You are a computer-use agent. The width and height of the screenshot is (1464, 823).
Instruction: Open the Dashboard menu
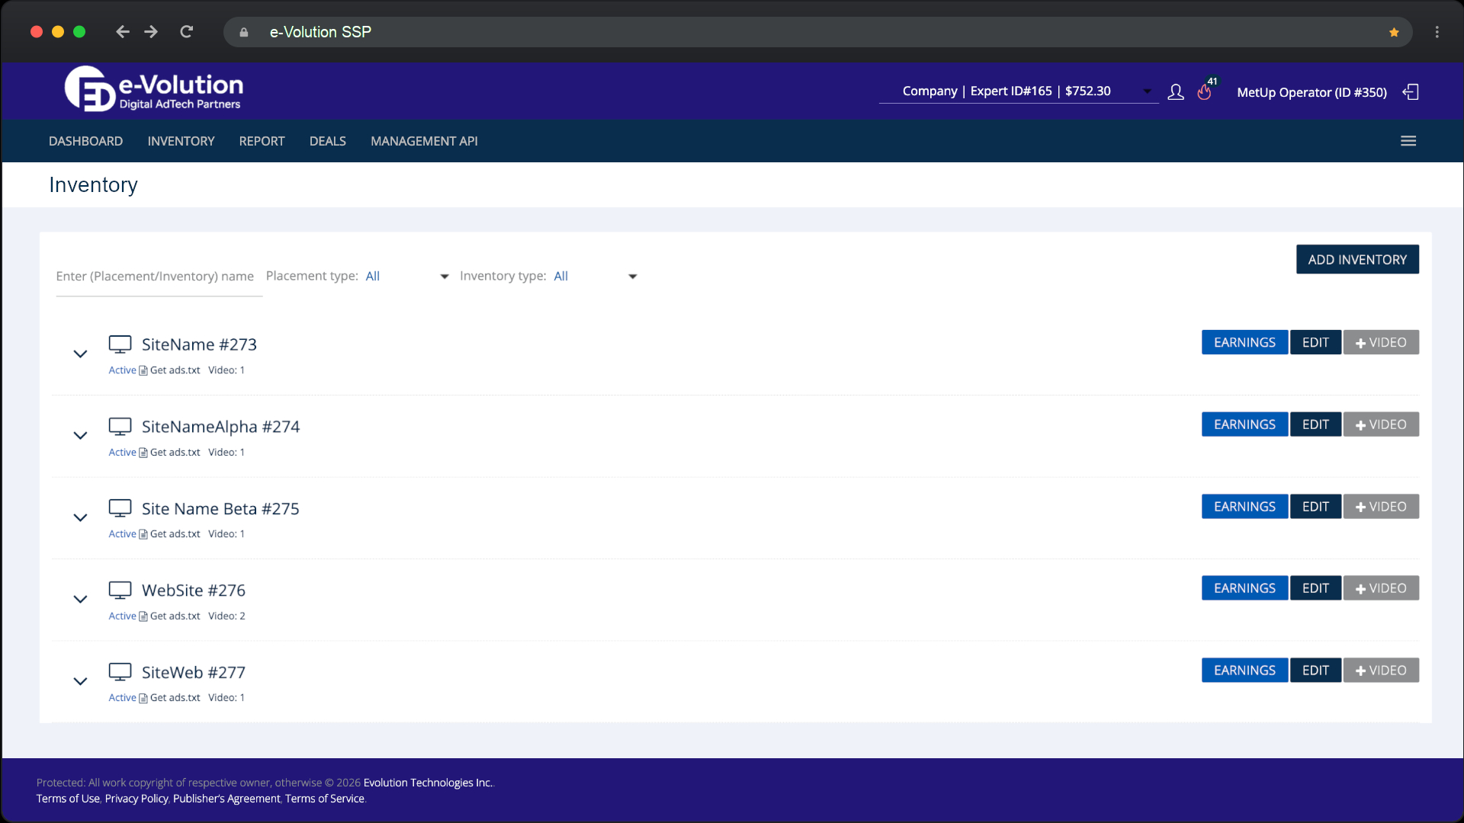85,141
